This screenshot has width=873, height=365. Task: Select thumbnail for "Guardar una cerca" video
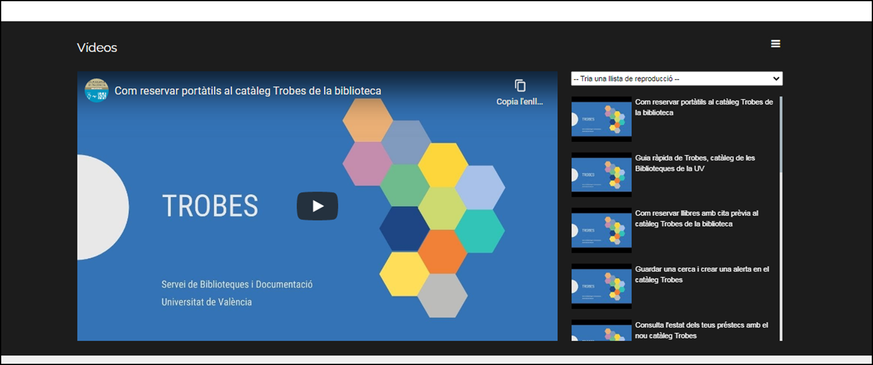point(601,287)
